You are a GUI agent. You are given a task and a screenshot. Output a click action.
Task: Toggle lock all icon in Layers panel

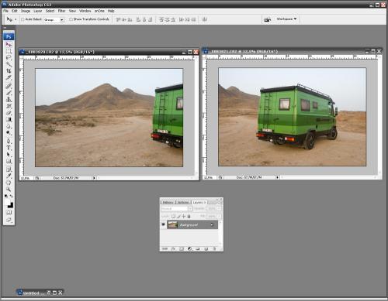click(189, 216)
